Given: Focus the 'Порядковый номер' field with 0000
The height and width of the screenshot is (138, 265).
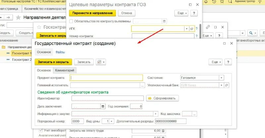Looking at the screenshot, I should click(x=78, y=121).
